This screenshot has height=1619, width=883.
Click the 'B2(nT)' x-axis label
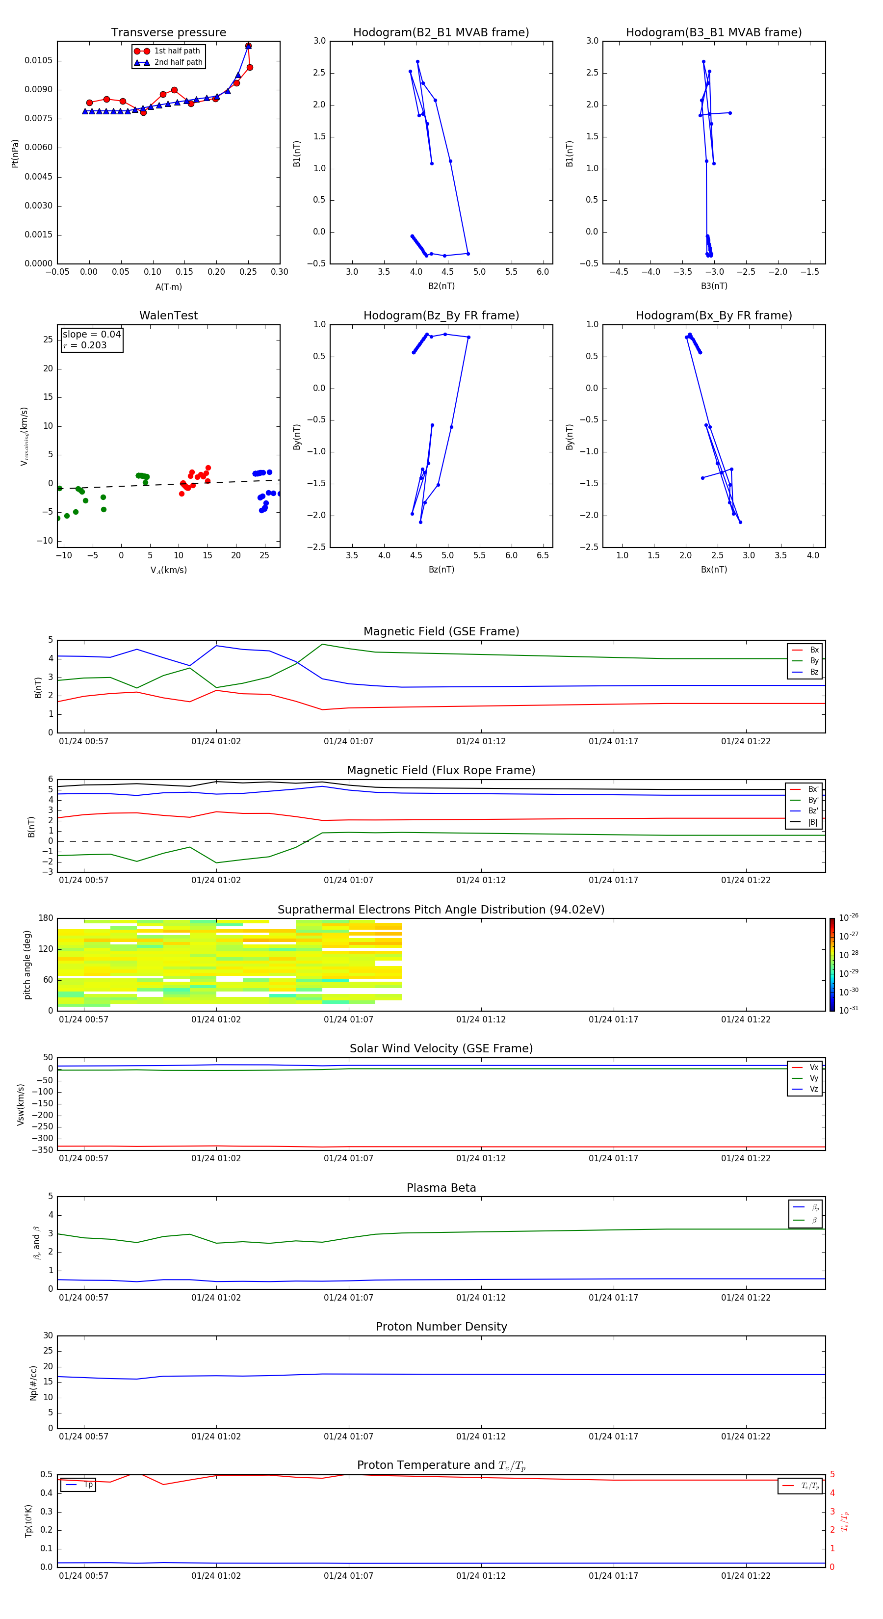(x=441, y=286)
